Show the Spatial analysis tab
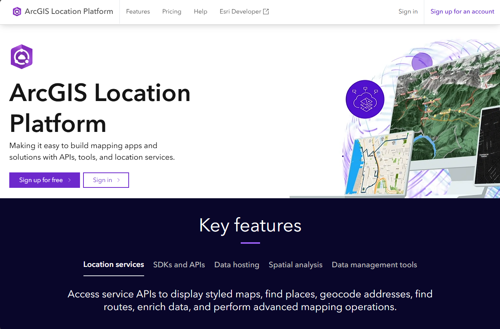This screenshot has width=500, height=329. [x=296, y=265]
